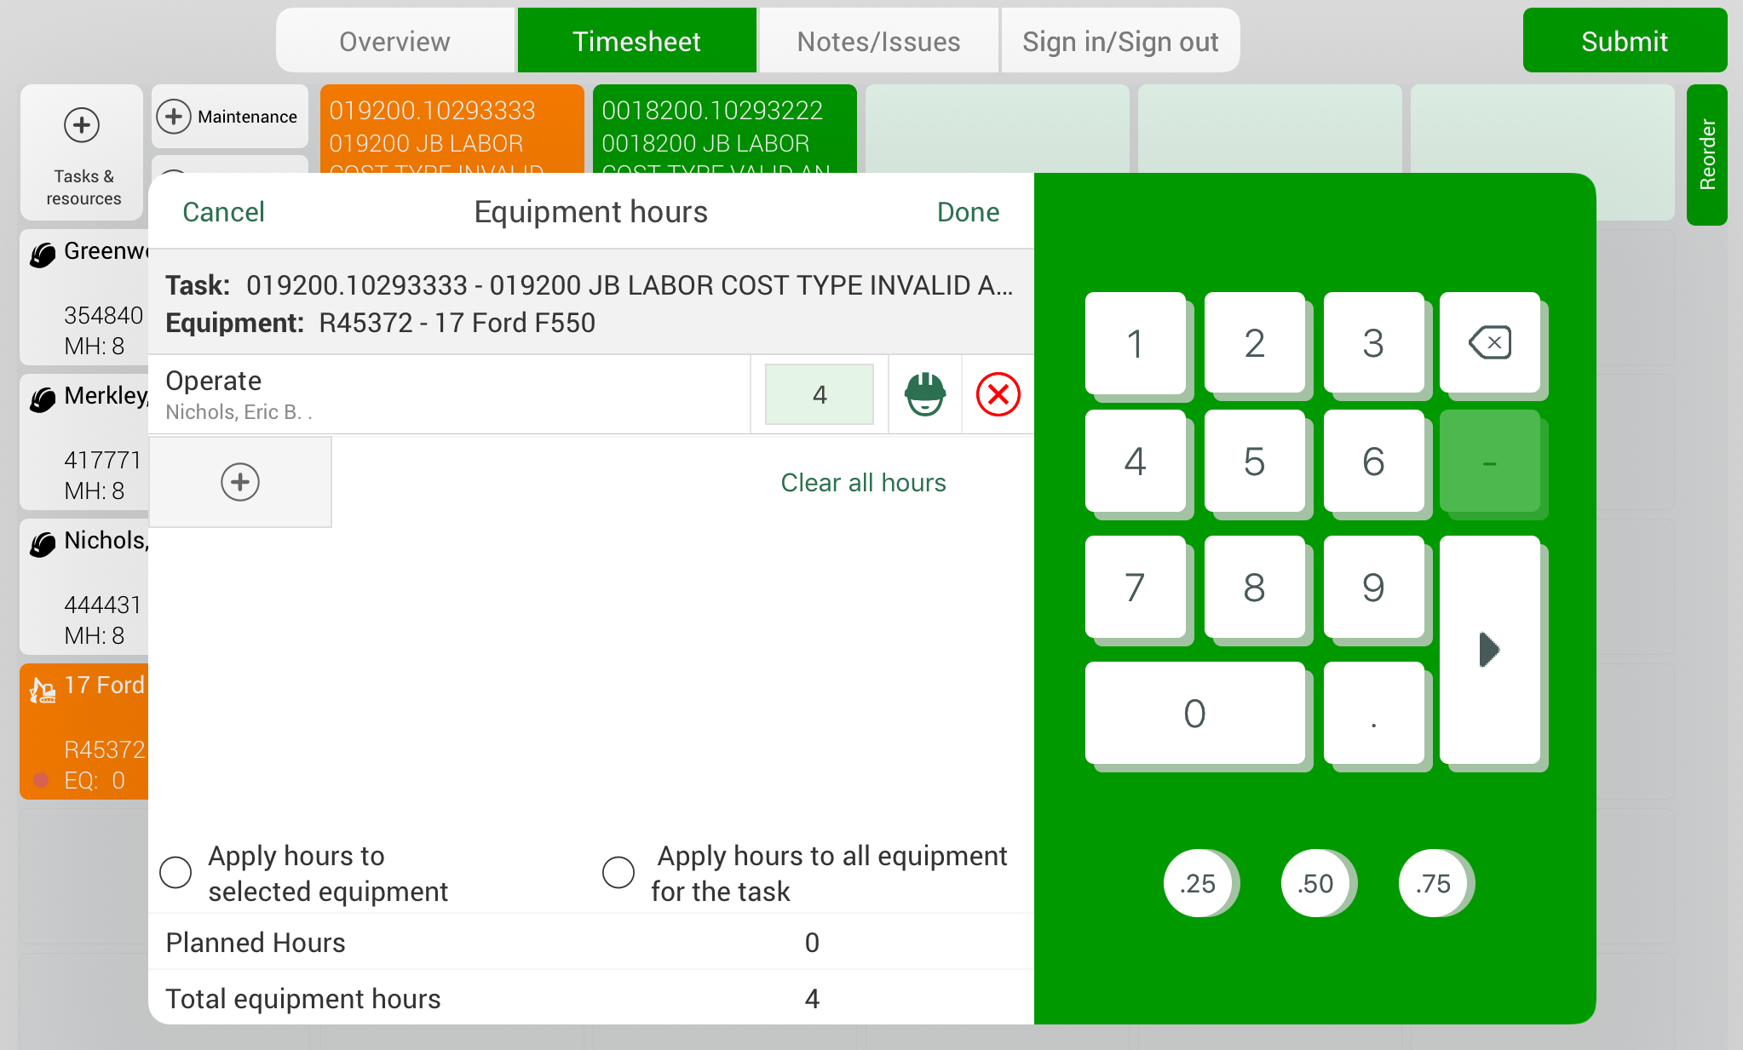
Task: Click the hours input field showing 4
Action: pos(819,394)
